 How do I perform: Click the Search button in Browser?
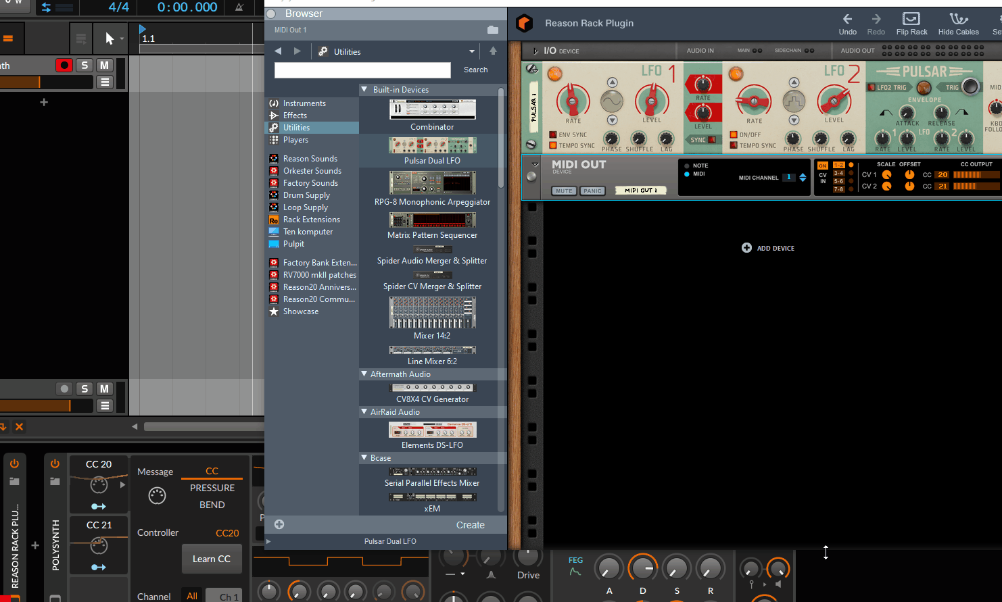(475, 70)
